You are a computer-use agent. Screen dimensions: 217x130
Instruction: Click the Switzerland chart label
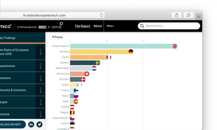(x=63, y=74)
